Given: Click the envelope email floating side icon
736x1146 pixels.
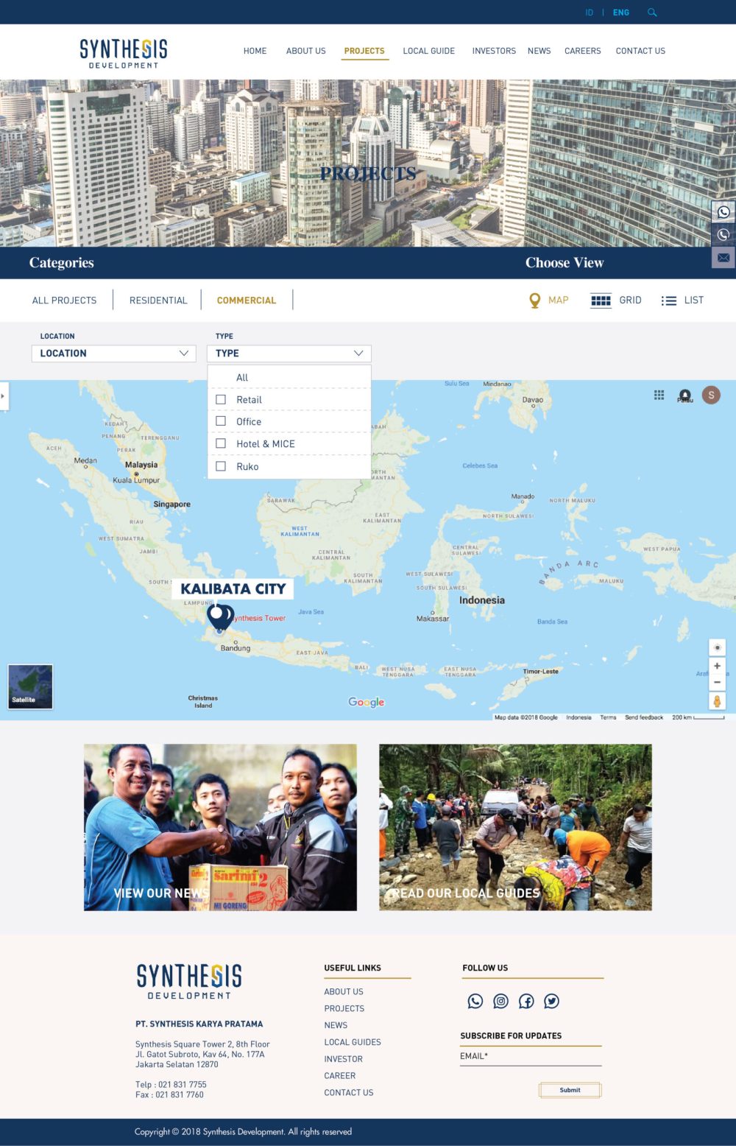Looking at the screenshot, I should pos(723,258).
